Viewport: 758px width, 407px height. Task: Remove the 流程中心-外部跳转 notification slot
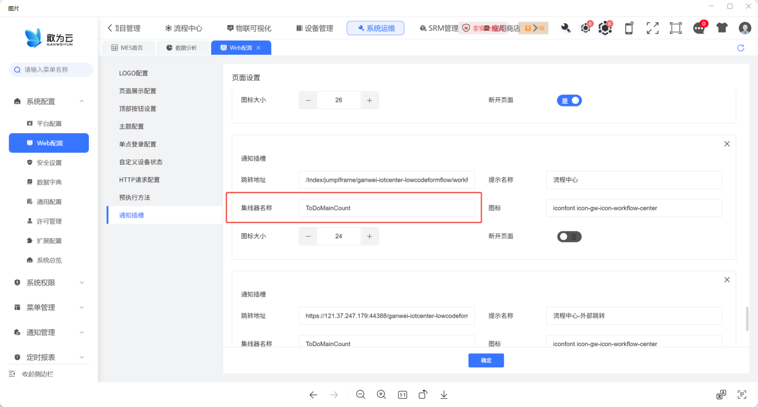tap(727, 280)
